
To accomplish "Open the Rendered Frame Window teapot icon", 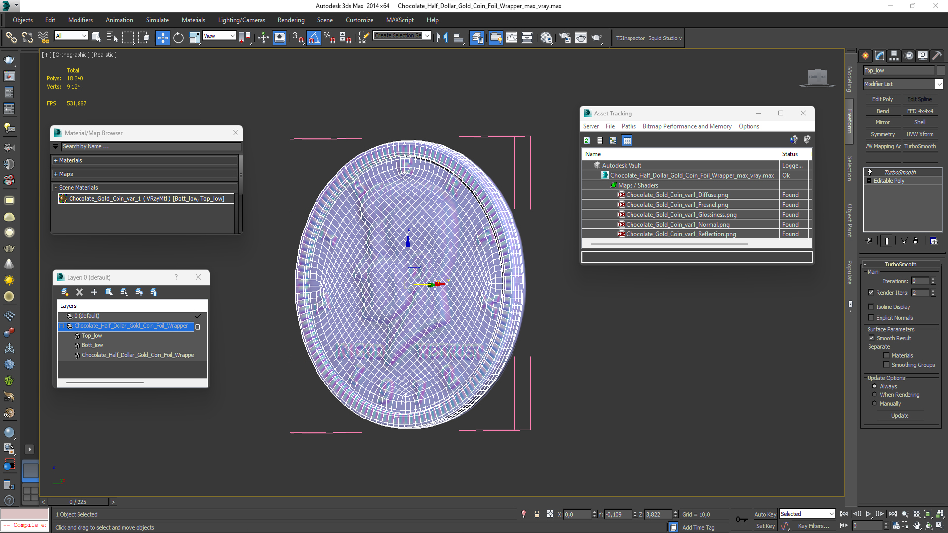I will 581,38.
